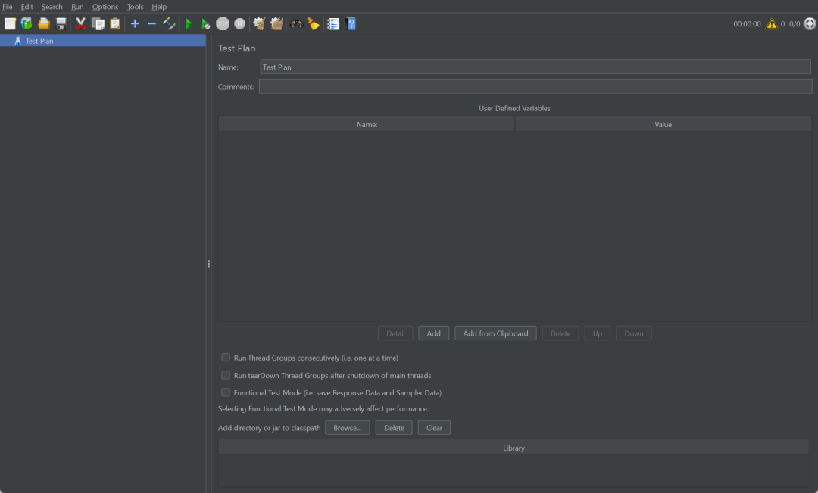Image resolution: width=818 pixels, height=493 pixels.
Task: Click the Open file folder icon
Action: tap(44, 24)
